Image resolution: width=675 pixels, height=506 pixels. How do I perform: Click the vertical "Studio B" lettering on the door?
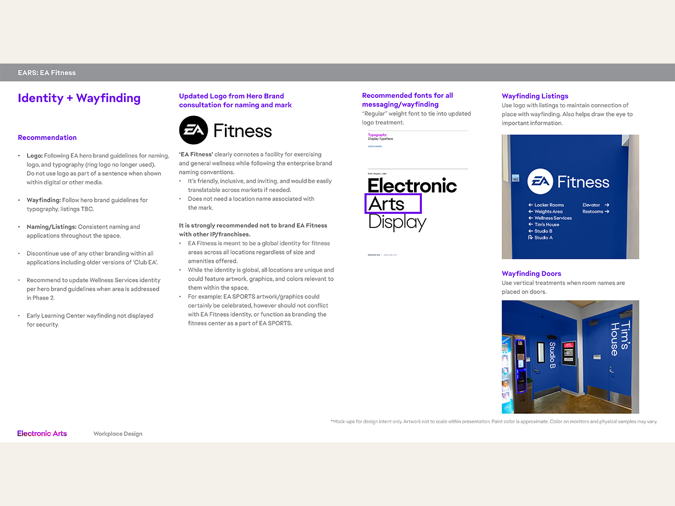(x=553, y=355)
